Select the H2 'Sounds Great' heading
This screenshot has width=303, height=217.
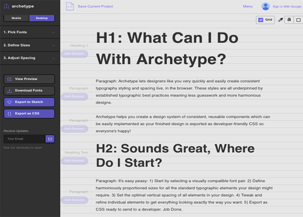coord(176,156)
